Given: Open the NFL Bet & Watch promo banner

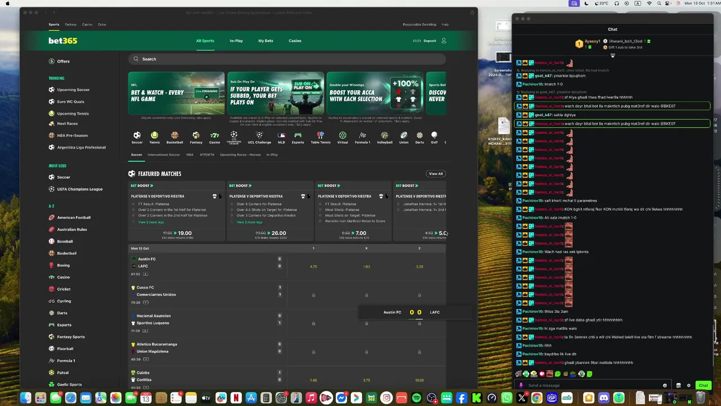Looking at the screenshot, I should click(176, 93).
